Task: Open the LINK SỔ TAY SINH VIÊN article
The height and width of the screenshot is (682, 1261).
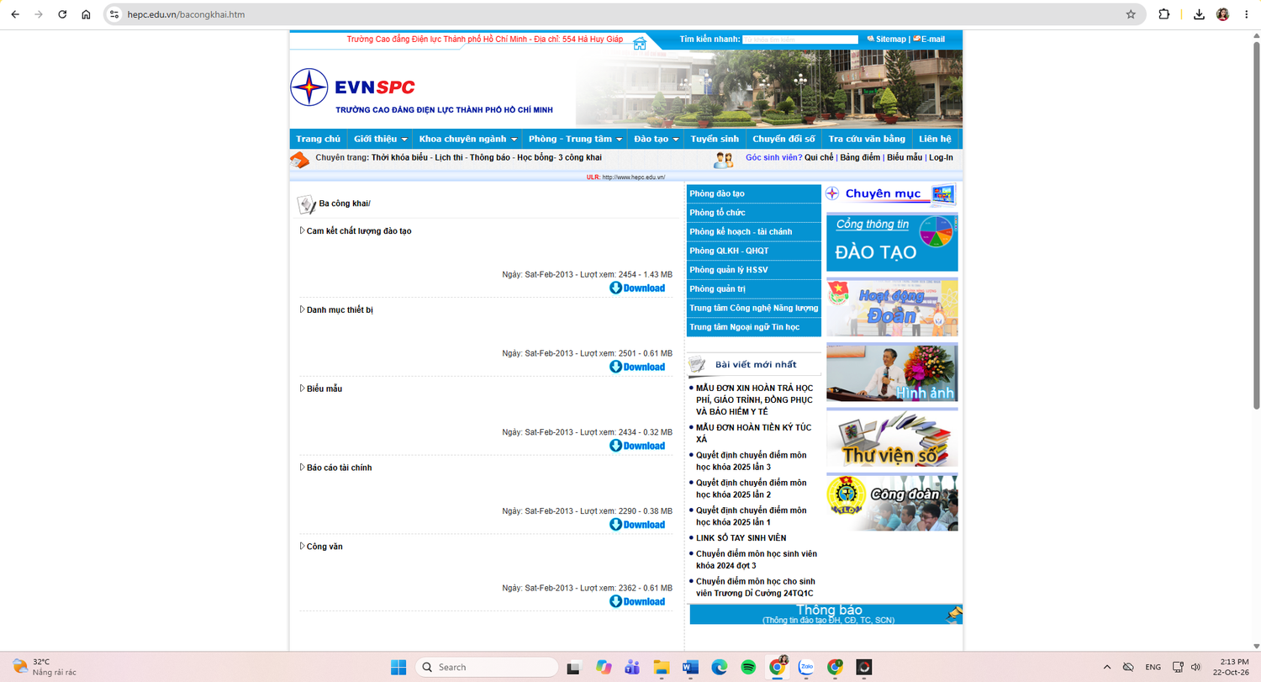Action: (741, 538)
